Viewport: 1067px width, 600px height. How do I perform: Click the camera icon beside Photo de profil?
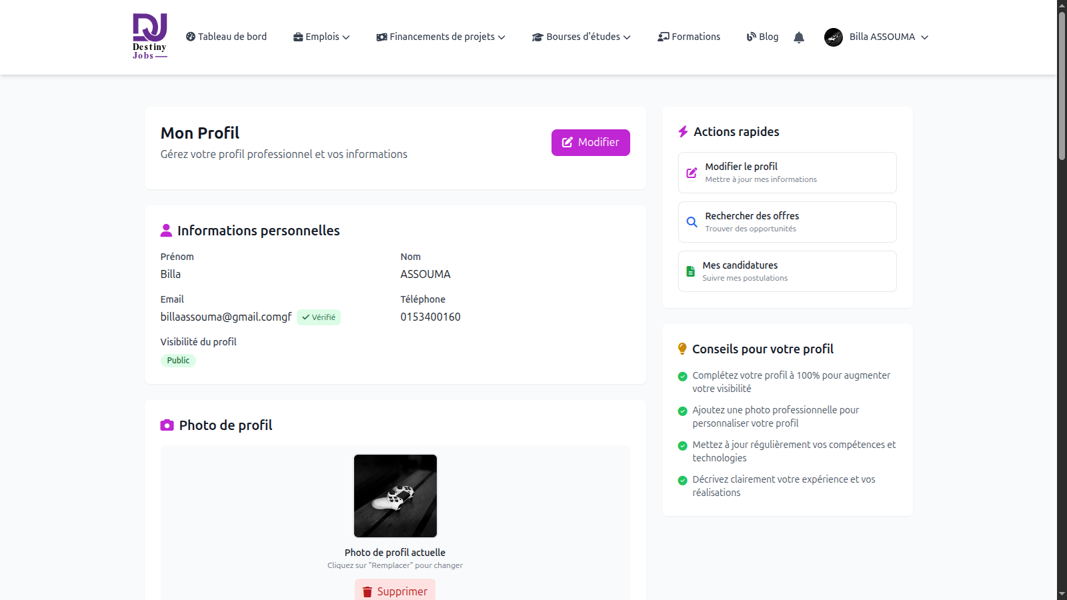(167, 425)
